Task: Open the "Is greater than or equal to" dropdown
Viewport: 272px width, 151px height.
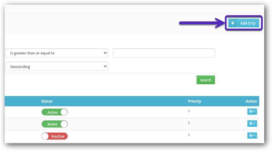Action: 57,53
